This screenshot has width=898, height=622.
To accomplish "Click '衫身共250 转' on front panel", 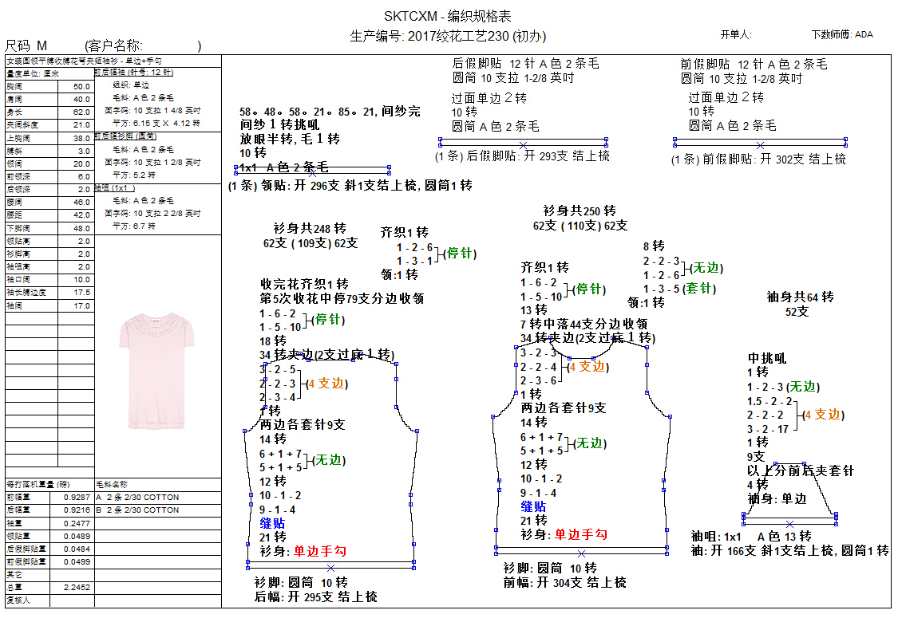I will (580, 211).
